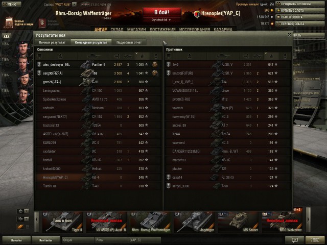The image size is (327, 245).
Task: Toggle the orange stripe carousel filter
Action: tap(20, 227)
